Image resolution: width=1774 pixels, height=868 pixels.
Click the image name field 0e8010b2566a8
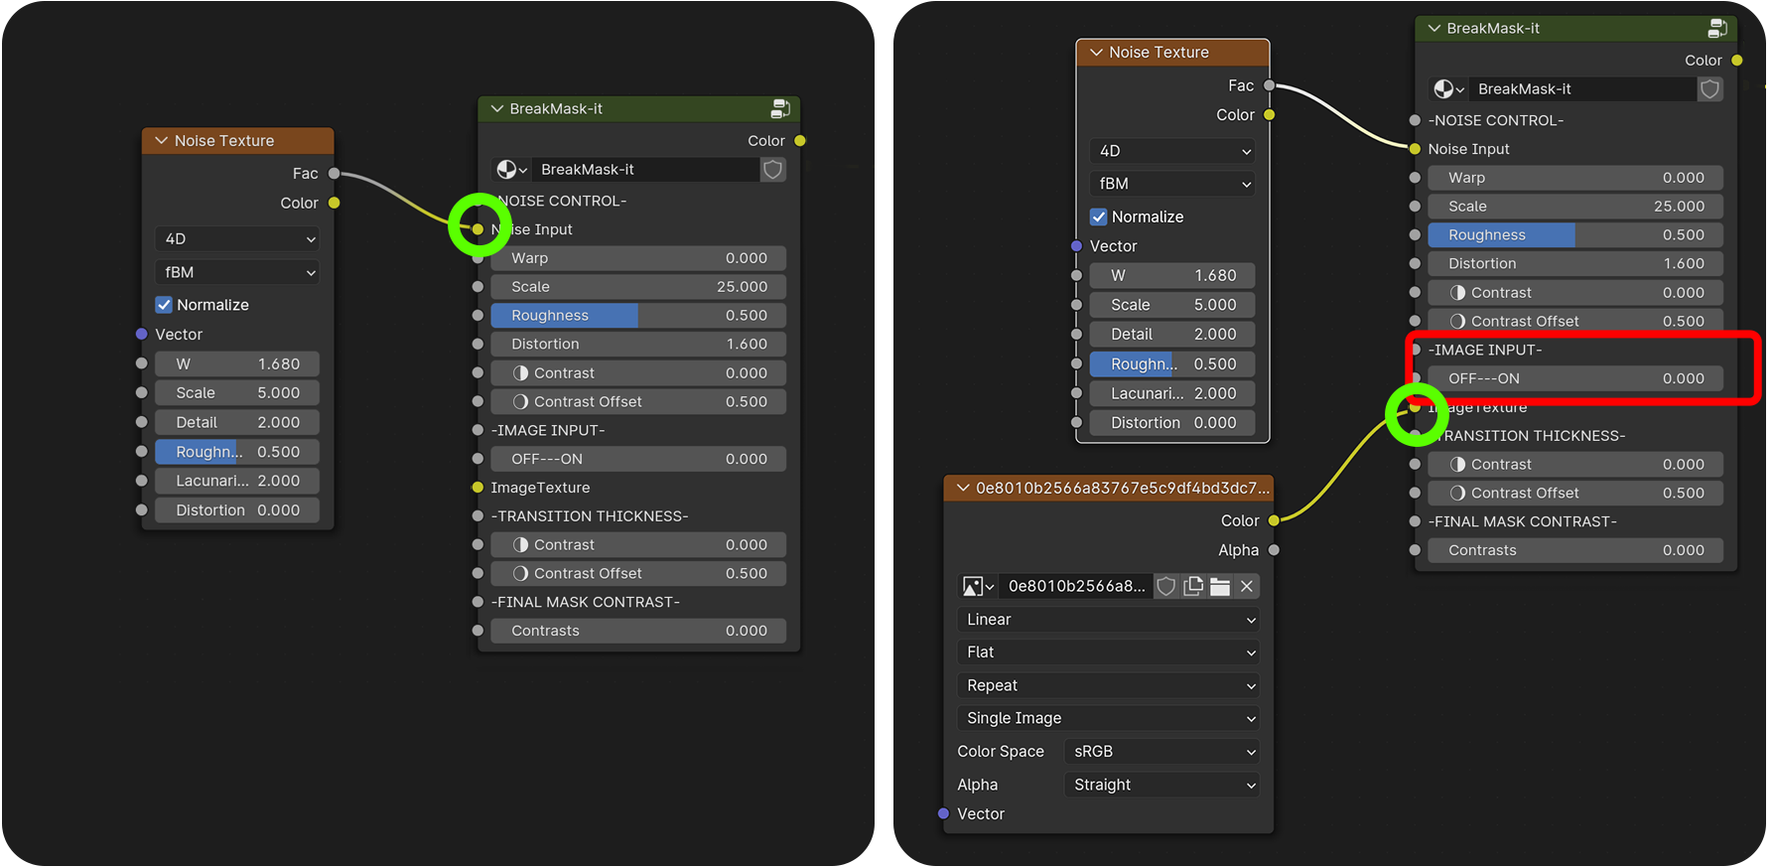1075,586
